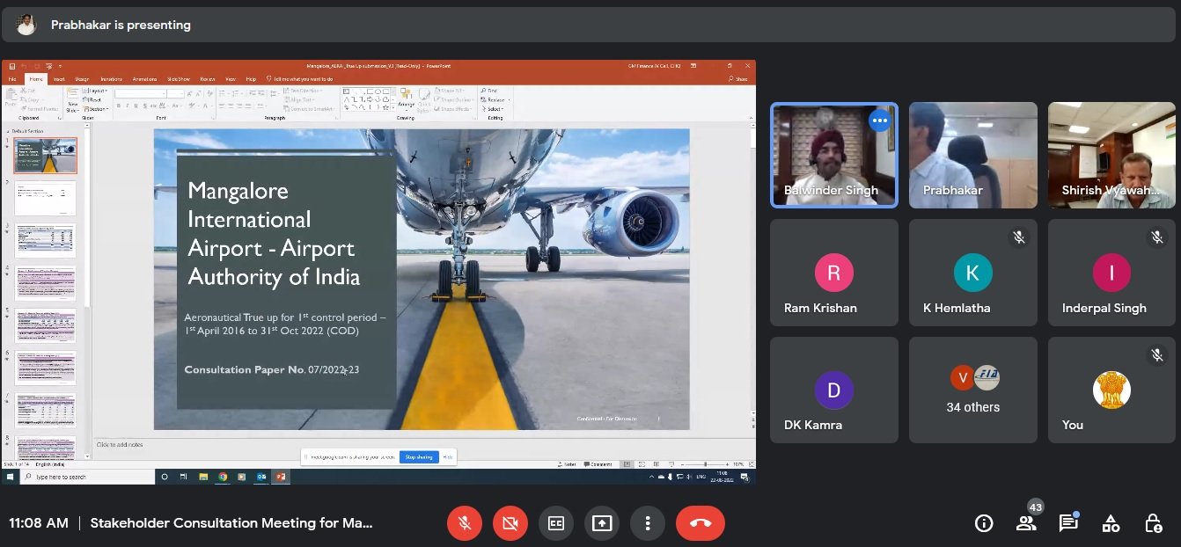1181x547 pixels.
Task: Leave the call with the red hang-up button
Action: [700, 523]
